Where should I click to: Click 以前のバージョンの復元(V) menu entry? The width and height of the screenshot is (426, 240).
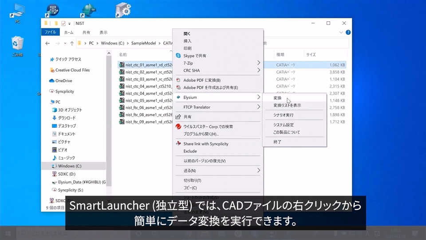[204, 161]
